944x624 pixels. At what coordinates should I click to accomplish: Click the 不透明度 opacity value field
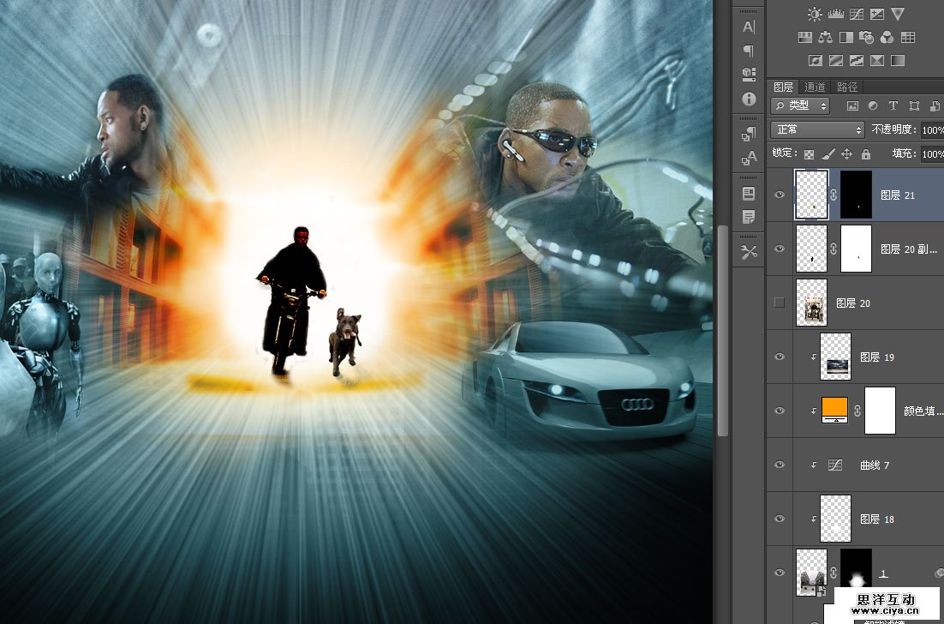tap(932, 129)
